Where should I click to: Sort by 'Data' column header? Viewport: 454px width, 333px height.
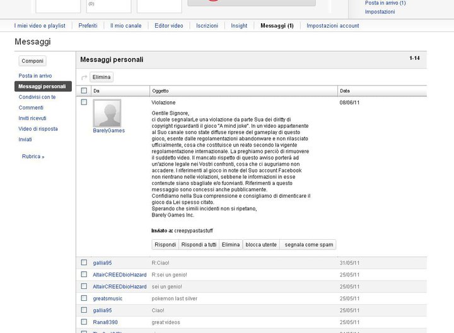click(382, 91)
